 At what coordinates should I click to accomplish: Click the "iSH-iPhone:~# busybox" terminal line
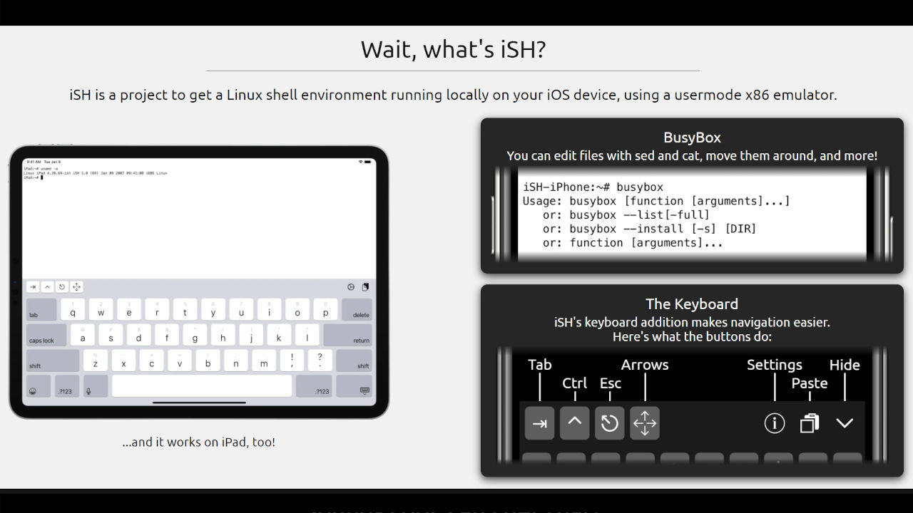[x=593, y=187]
